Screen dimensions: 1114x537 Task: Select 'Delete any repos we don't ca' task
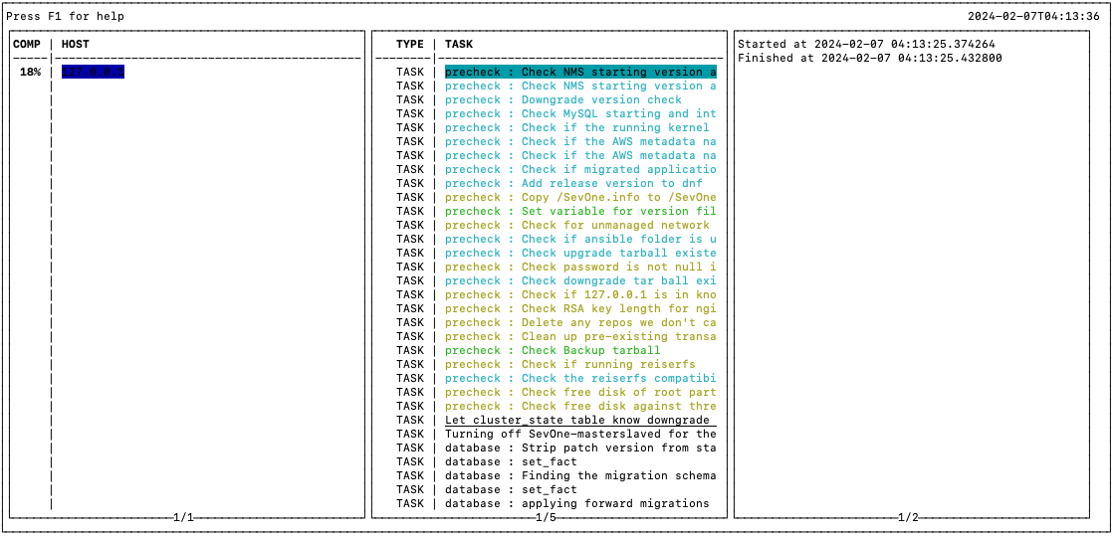click(x=580, y=322)
